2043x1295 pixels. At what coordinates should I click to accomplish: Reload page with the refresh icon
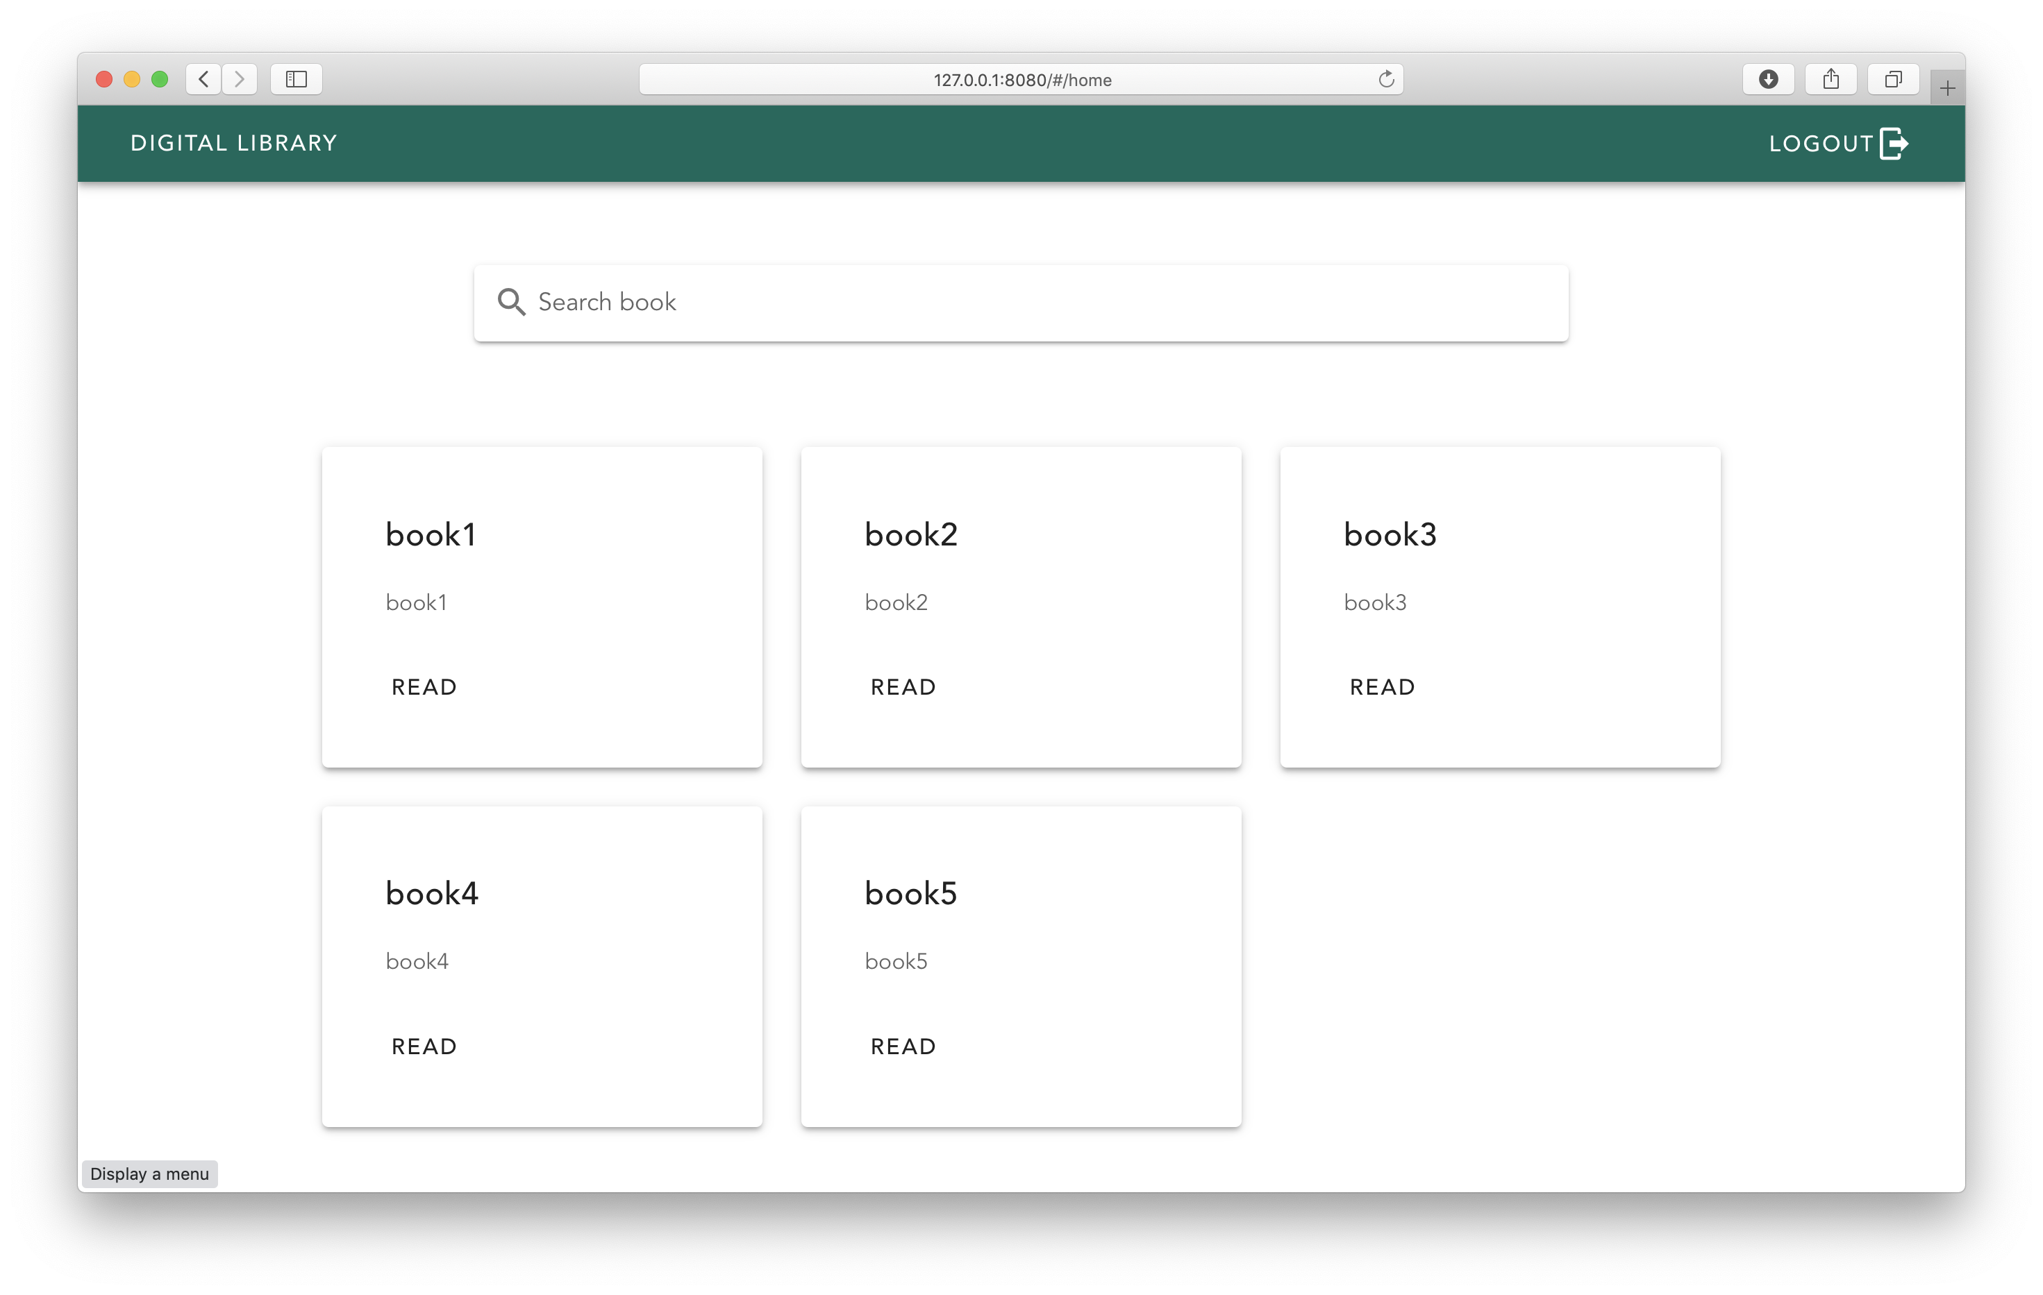coord(1385,80)
